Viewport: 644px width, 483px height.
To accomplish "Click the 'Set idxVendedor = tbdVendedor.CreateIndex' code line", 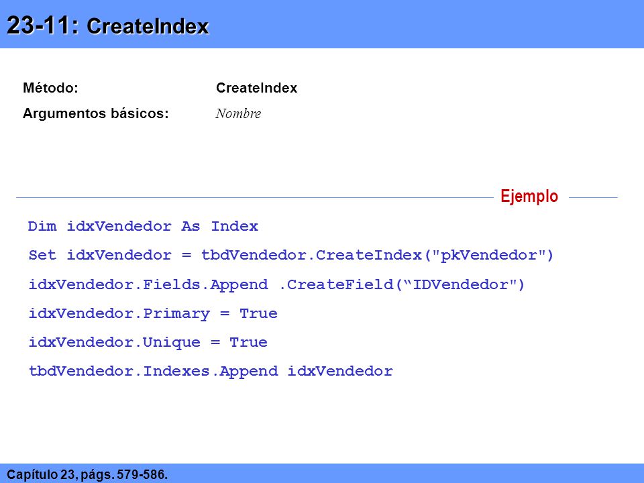I will 290,256.
